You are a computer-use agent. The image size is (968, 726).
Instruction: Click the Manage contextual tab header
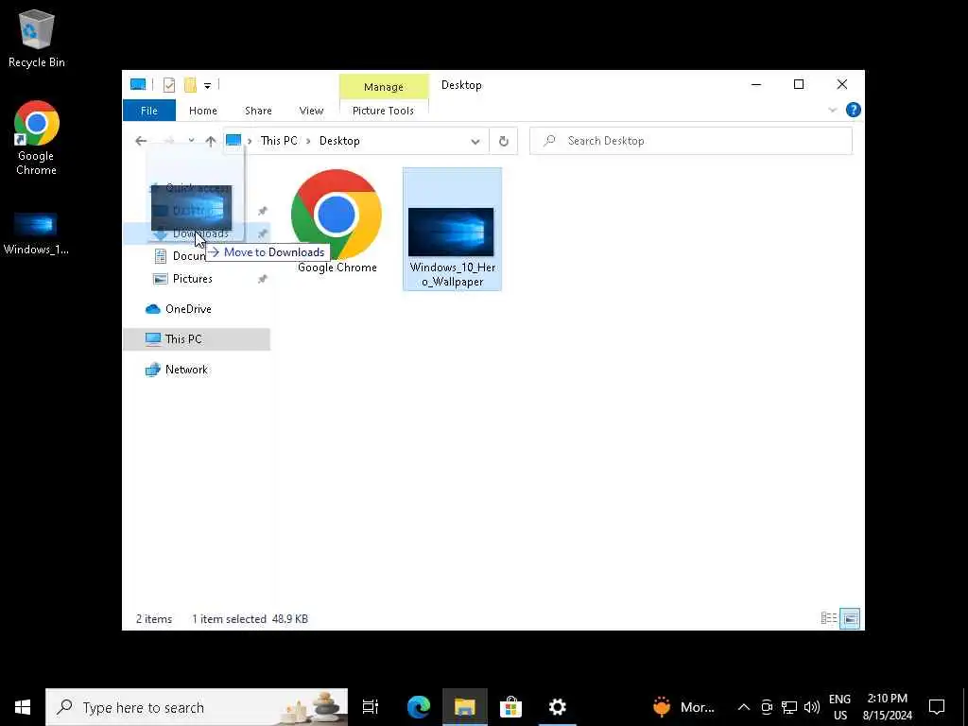click(x=384, y=87)
